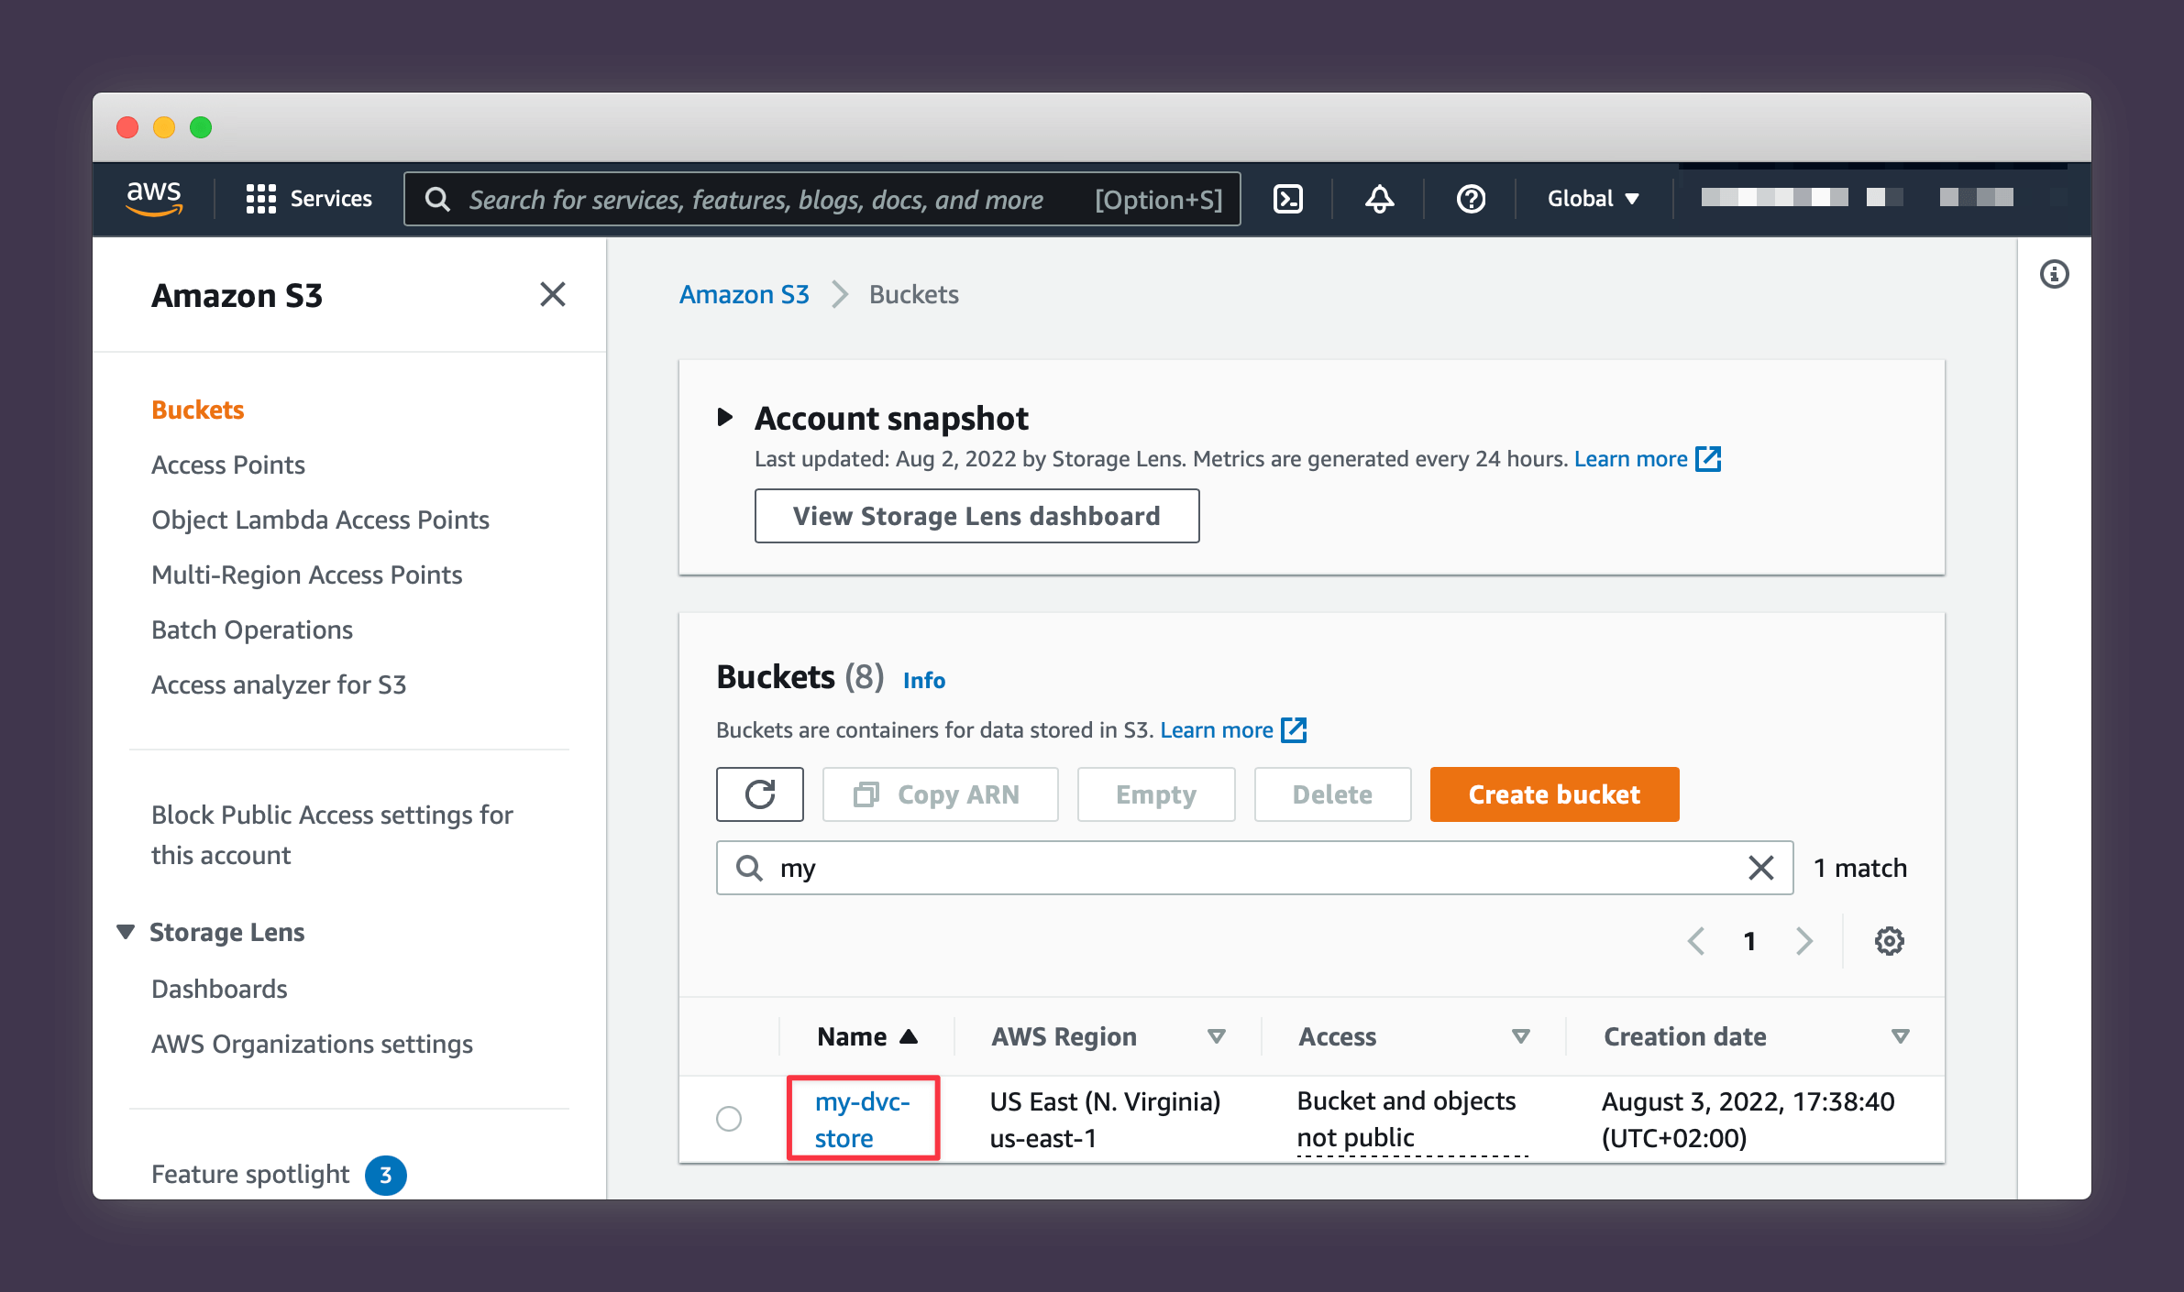The width and height of the screenshot is (2184, 1292).
Task: Open Multi-Region Access Points
Action: (x=306, y=575)
